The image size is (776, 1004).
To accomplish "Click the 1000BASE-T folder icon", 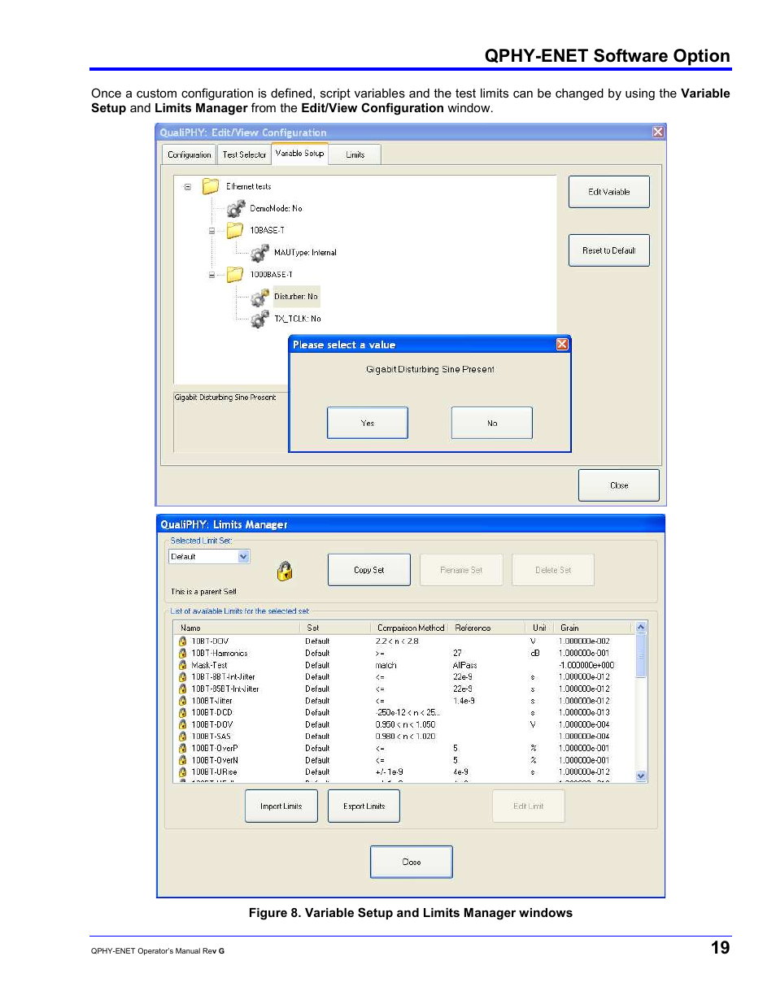I will pos(235,274).
